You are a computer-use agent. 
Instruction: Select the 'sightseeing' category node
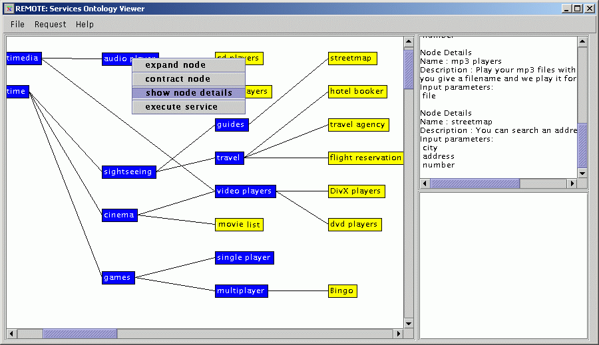(128, 172)
